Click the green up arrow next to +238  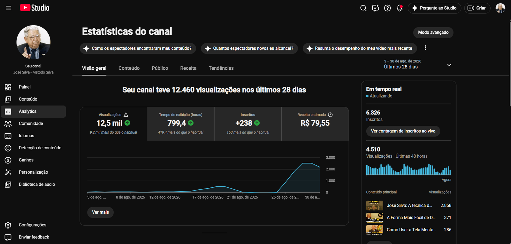pyautogui.click(x=257, y=123)
